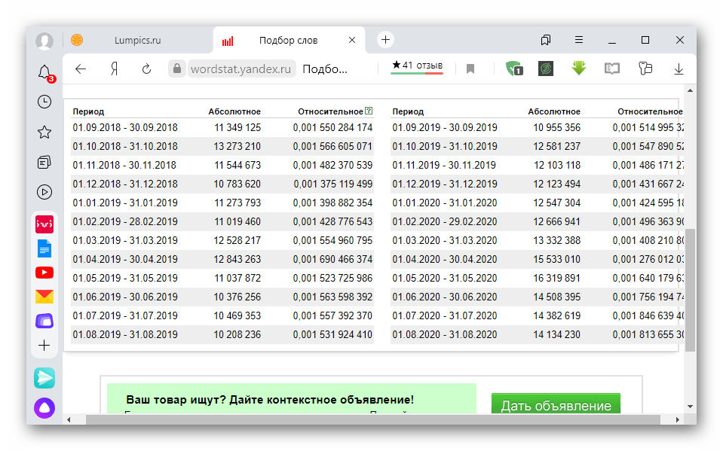This screenshot has width=723, height=451.
Task: Open Относительное help question mark
Action: click(369, 111)
